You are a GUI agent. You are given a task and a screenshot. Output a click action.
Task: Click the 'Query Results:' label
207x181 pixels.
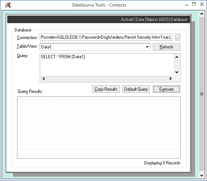(30, 91)
